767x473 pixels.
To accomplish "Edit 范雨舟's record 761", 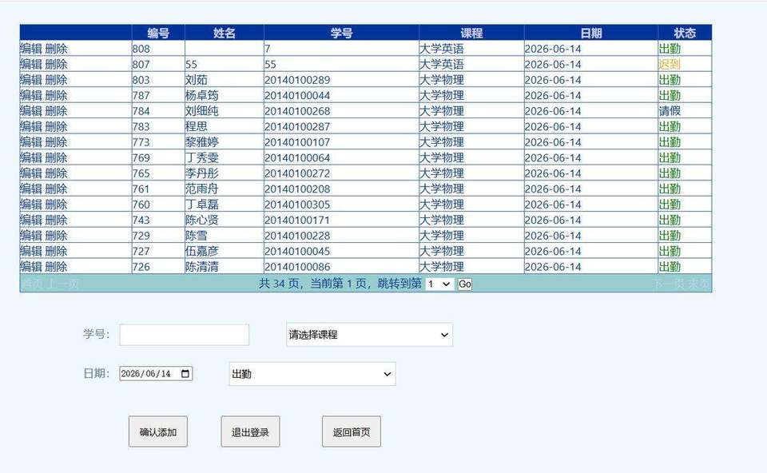I will [x=31, y=189].
